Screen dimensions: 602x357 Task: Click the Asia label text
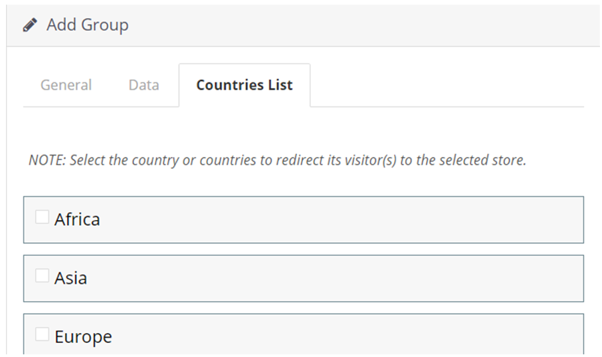click(x=70, y=279)
